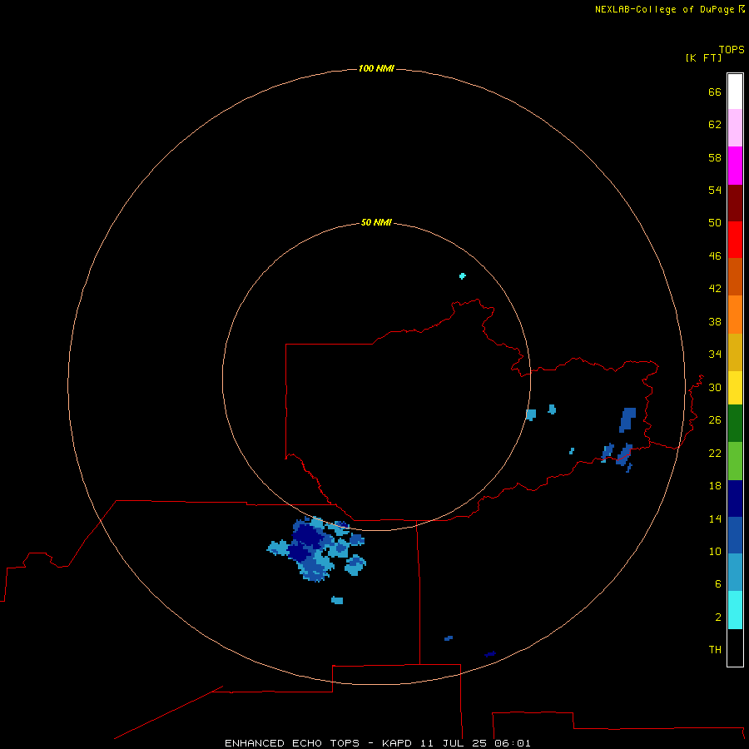
Task: Click the legend value 14
Action: pos(715,518)
